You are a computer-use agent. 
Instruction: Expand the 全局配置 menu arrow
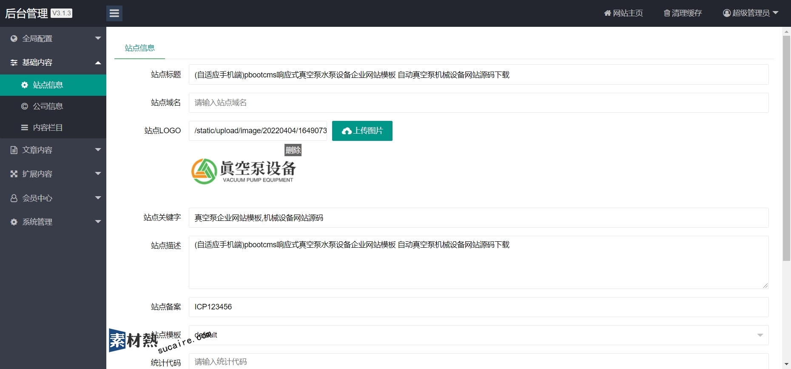click(98, 38)
